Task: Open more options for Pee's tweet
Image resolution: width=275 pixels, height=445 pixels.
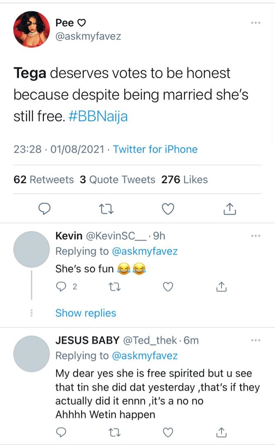Action: coord(255,23)
